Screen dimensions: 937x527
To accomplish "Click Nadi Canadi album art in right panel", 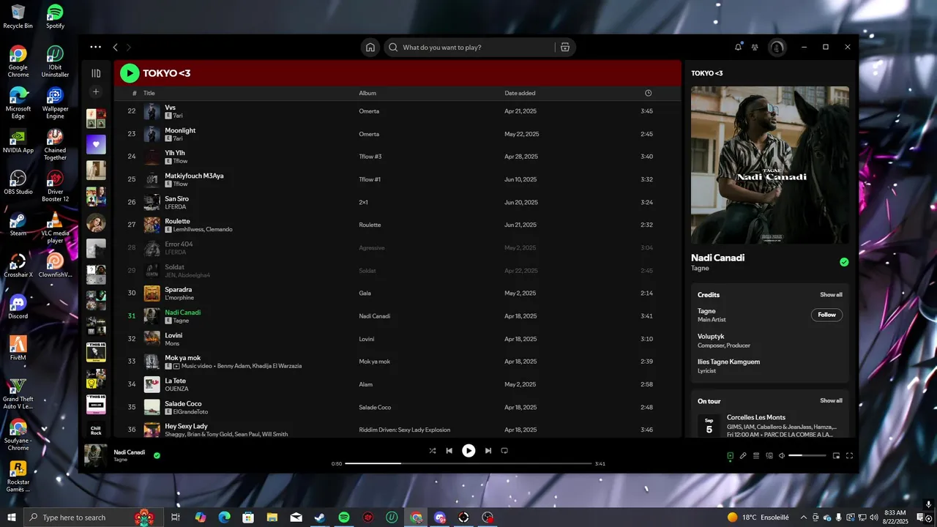I will [770, 165].
